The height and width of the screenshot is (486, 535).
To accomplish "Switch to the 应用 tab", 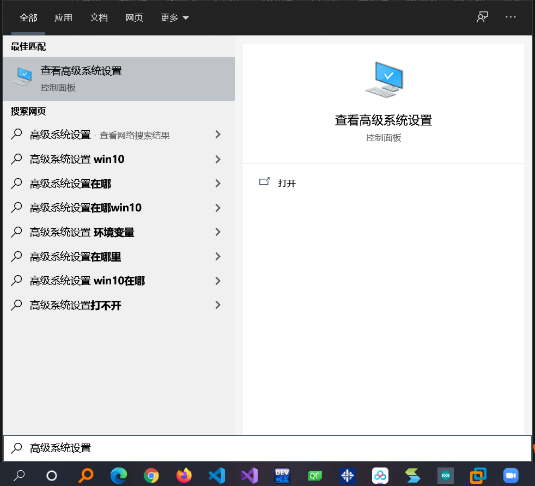I will click(63, 18).
